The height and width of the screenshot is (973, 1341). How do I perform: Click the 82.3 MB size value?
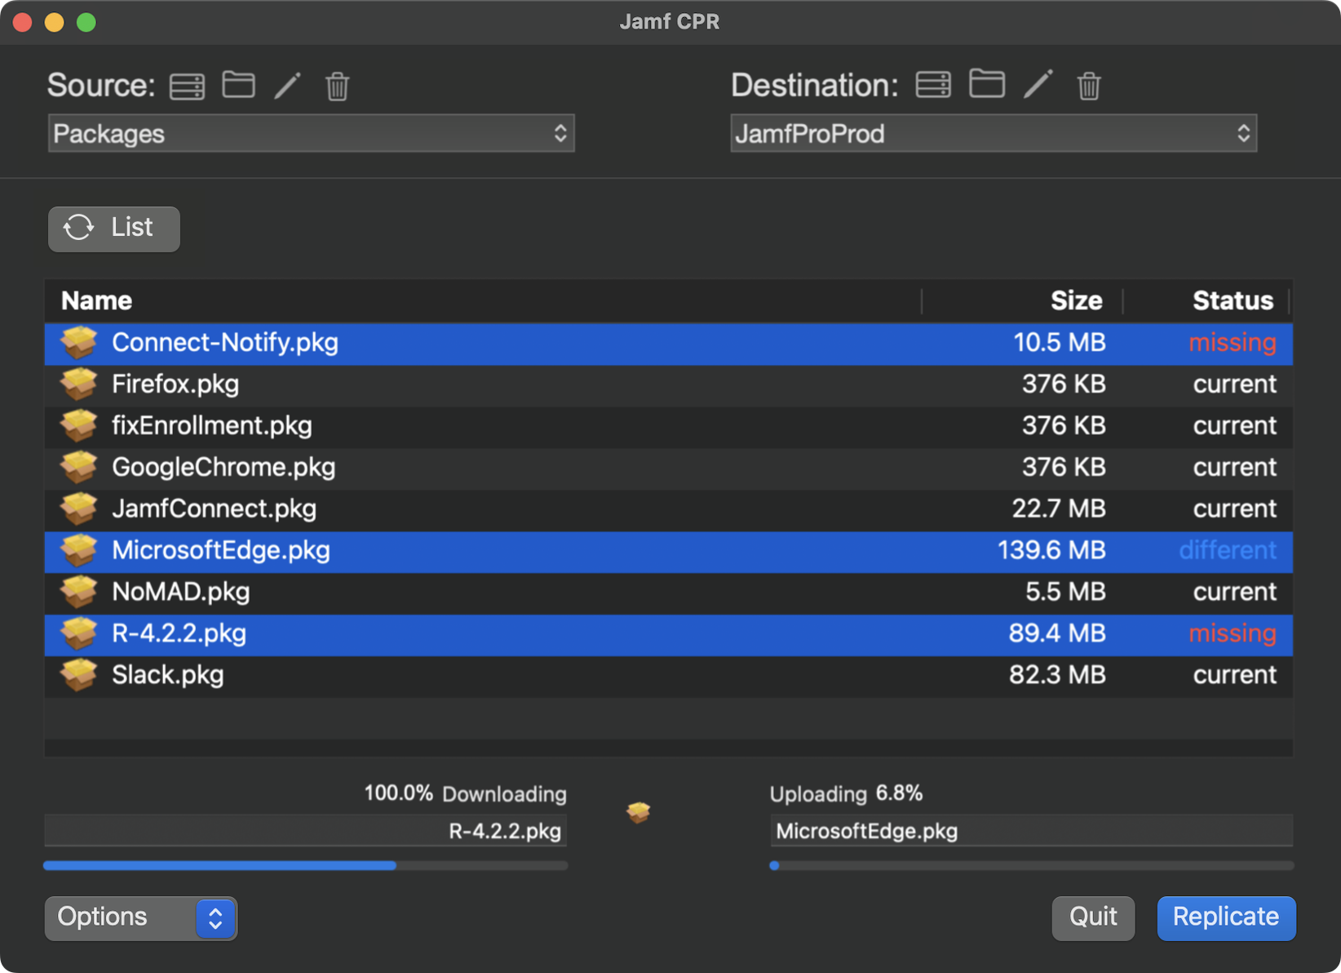1057,676
